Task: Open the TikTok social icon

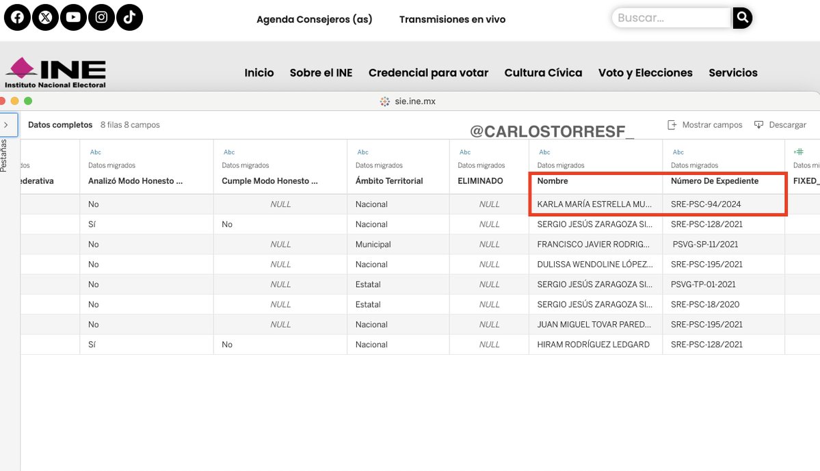Action: (x=129, y=17)
